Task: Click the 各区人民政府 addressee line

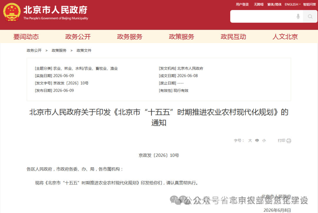Action: (x=75, y=169)
